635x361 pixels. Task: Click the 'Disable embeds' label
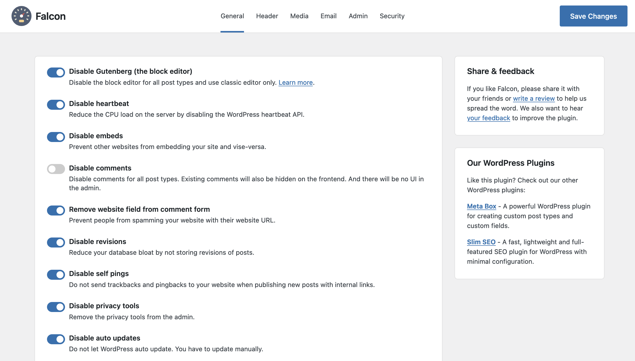[96, 136]
